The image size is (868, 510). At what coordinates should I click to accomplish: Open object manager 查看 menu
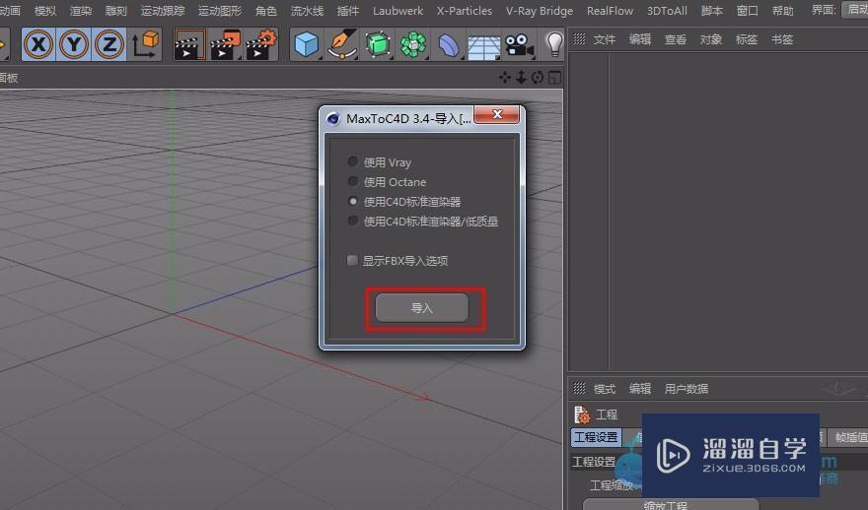[x=676, y=39]
